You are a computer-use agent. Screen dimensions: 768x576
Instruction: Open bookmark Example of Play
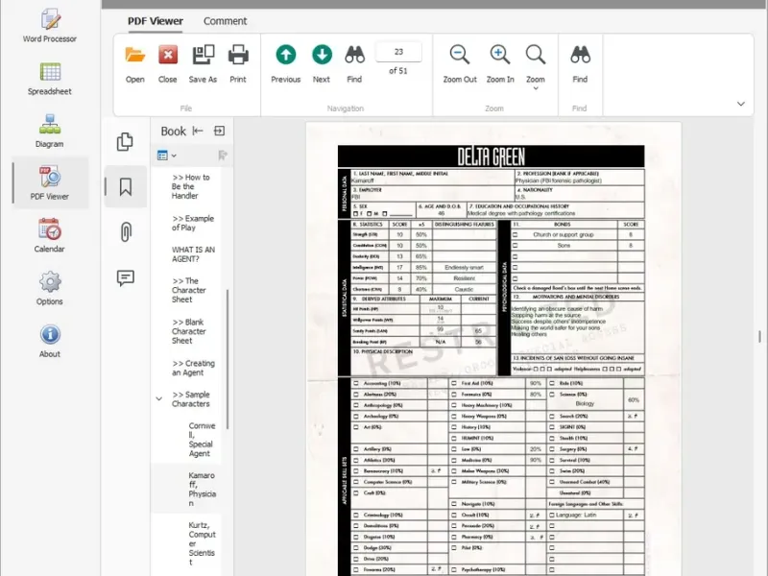[193, 223]
